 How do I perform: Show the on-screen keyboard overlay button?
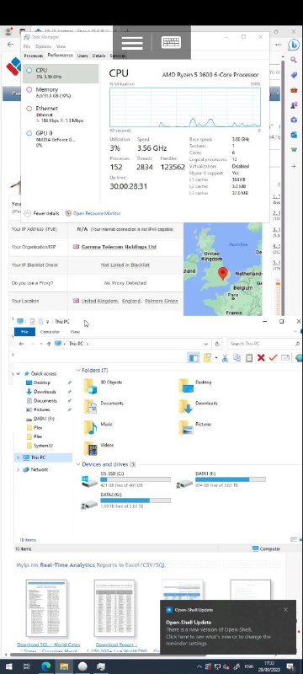pos(171,43)
